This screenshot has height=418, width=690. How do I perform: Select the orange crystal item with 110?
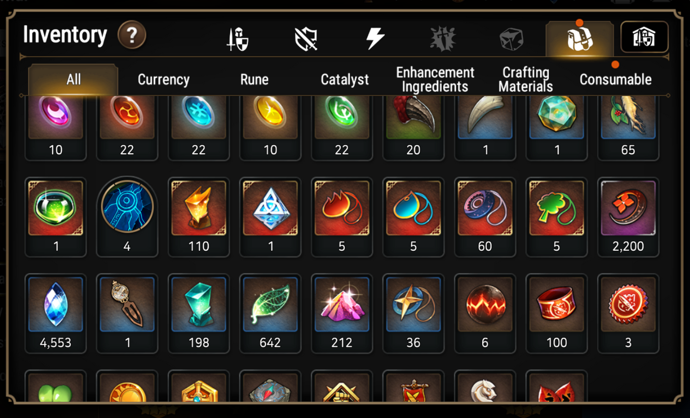pos(199,217)
